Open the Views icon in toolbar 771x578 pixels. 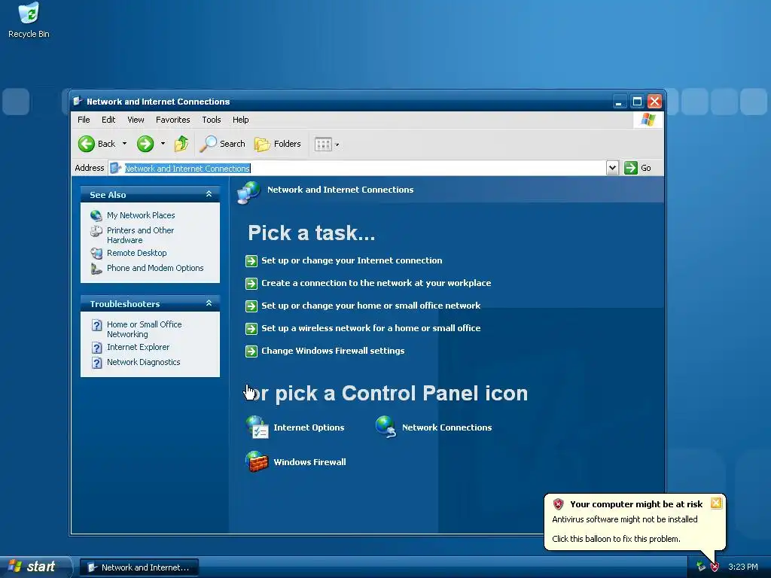pyautogui.click(x=323, y=144)
